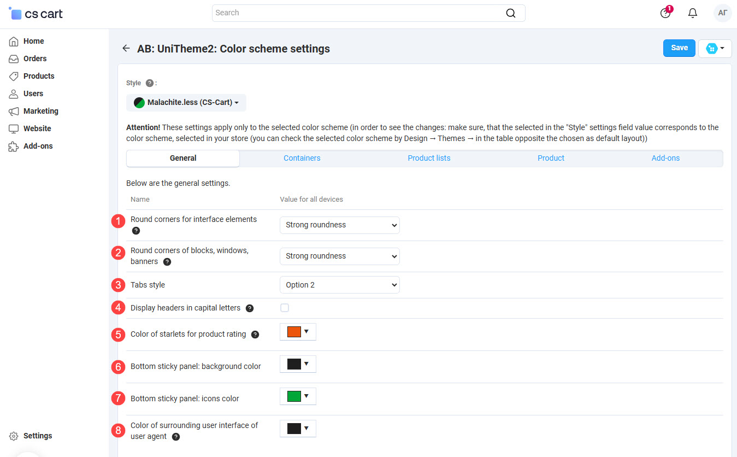Open the Add-ons sidebar link

click(x=38, y=146)
